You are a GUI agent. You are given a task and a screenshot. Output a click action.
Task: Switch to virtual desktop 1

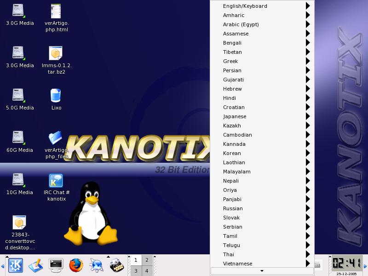[136, 260]
